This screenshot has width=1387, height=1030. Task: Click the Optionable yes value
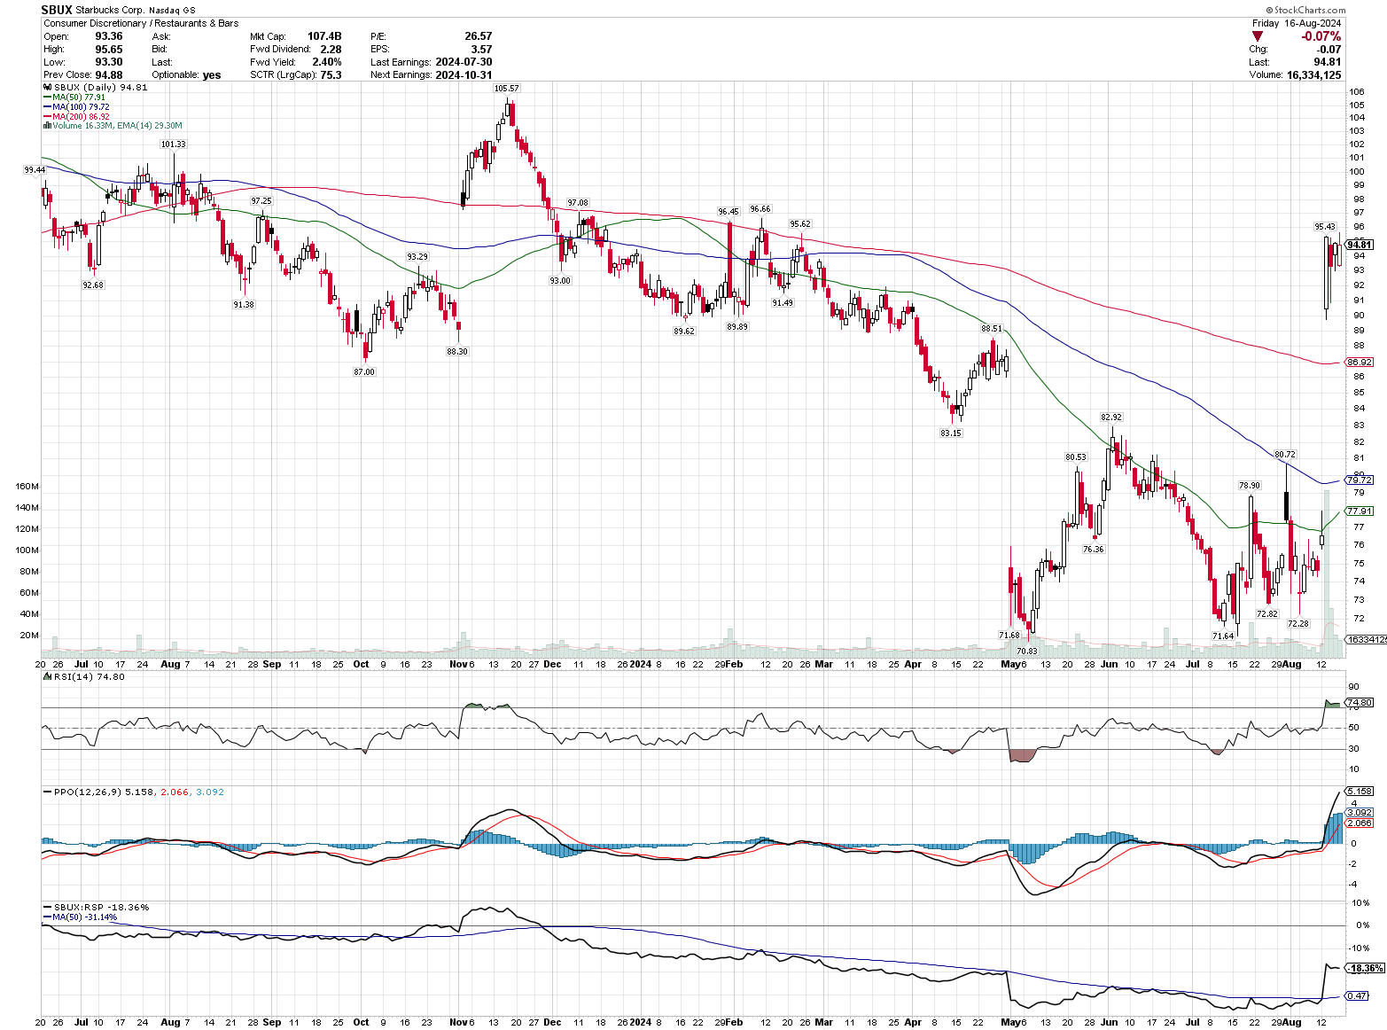212,75
